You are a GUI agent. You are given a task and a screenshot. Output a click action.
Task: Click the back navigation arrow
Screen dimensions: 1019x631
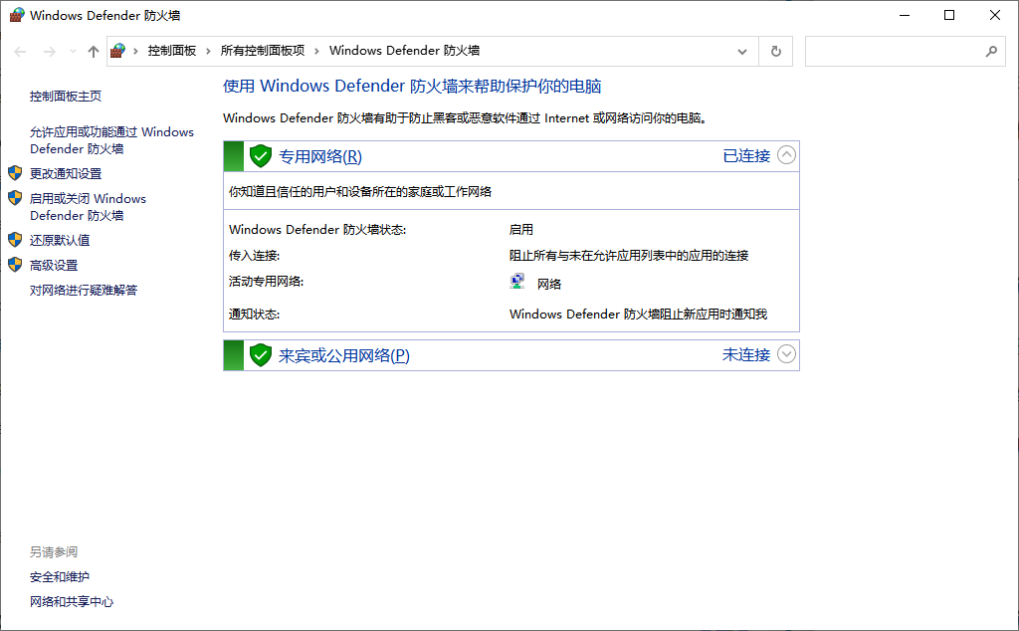coord(21,51)
